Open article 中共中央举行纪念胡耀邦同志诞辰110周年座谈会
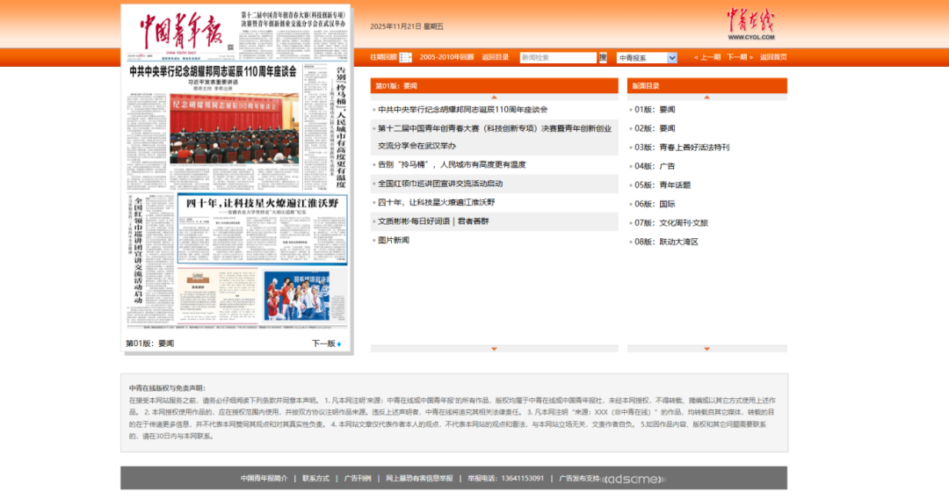 pyautogui.click(x=462, y=110)
